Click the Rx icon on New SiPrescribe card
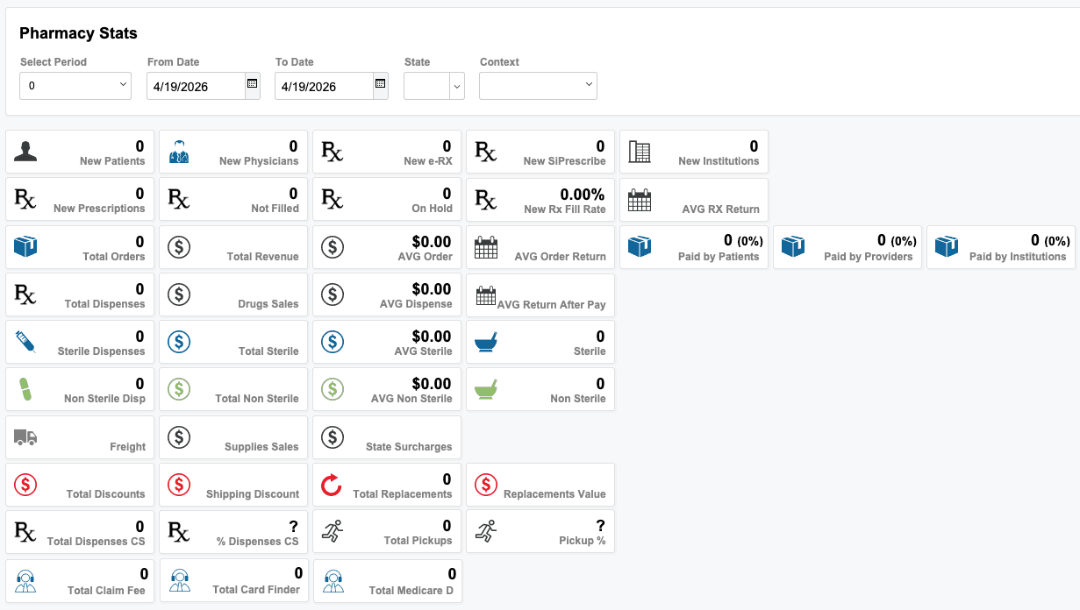Screen dimensions: 1080x610 pyautogui.click(x=486, y=152)
